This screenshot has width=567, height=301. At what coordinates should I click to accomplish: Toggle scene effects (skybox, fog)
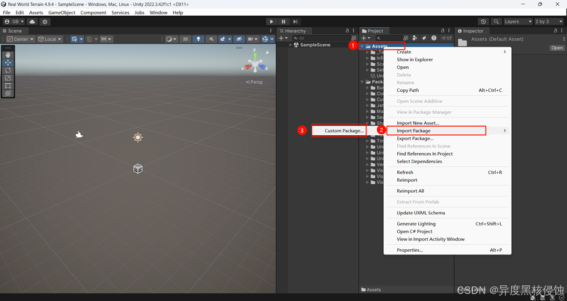(223, 39)
